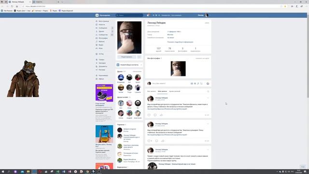
Task: Click the 'Редактировать' button under profile photo
Action: [x=126, y=57]
